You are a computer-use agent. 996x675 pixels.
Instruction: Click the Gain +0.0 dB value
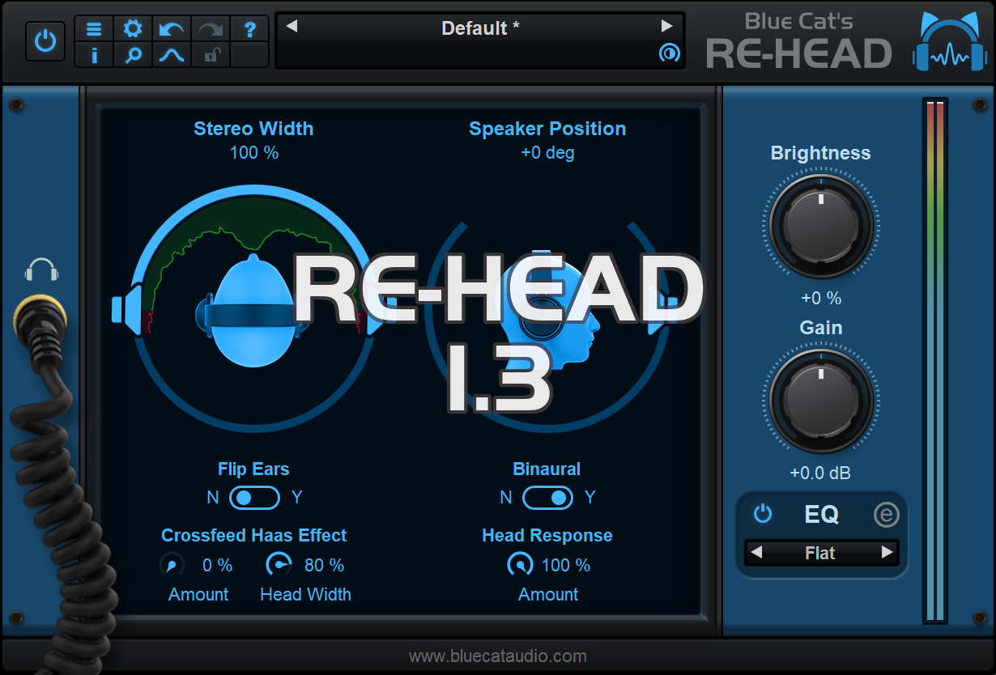[820, 473]
